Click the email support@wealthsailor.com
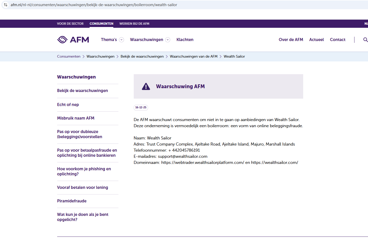The height and width of the screenshot is (248, 368). point(183,156)
